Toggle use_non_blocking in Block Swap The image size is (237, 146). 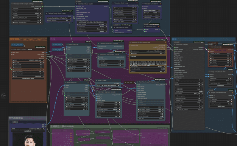tap(125, 15)
